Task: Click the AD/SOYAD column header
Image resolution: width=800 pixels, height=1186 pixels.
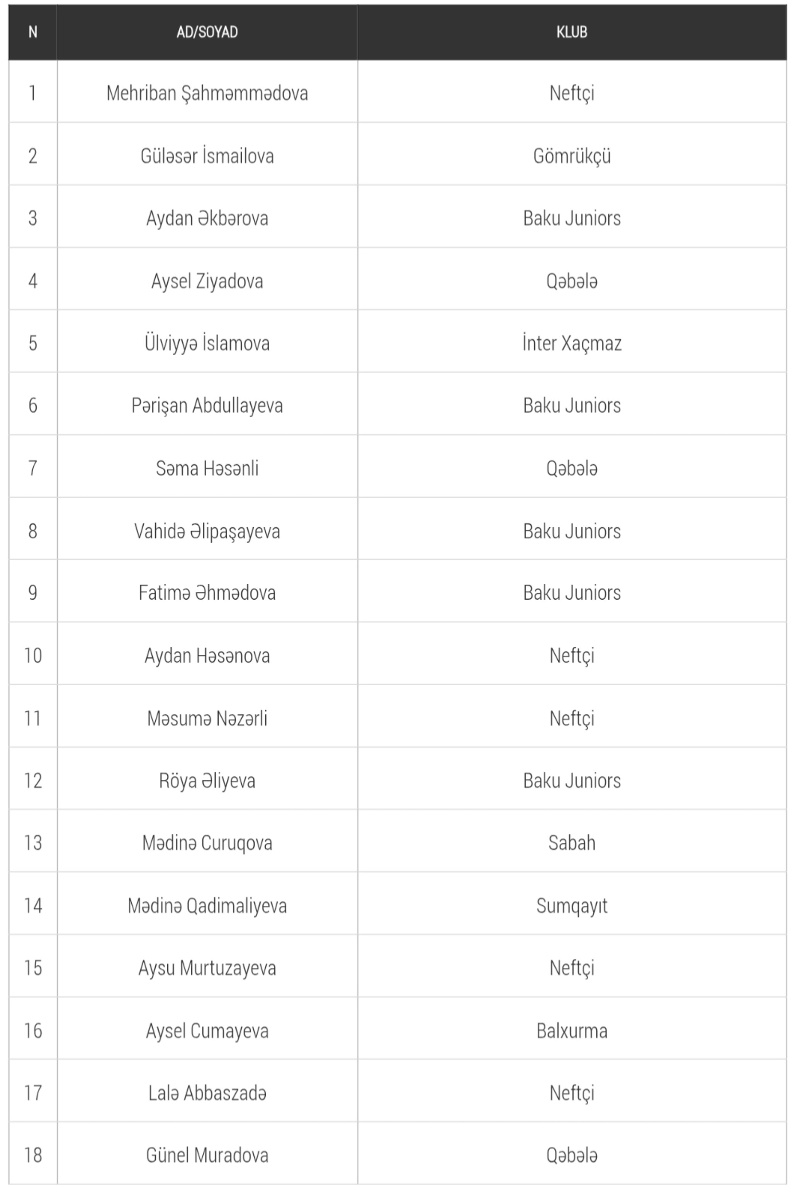Action: (207, 32)
